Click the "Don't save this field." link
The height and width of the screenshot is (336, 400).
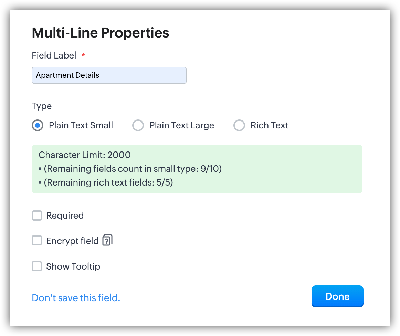[x=76, y=298]
